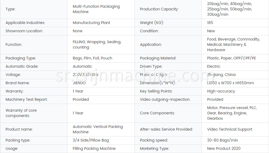Select Bags, Film, Foil, Pouch value
The image size is (269, 153).
click(x=93, y=58)
